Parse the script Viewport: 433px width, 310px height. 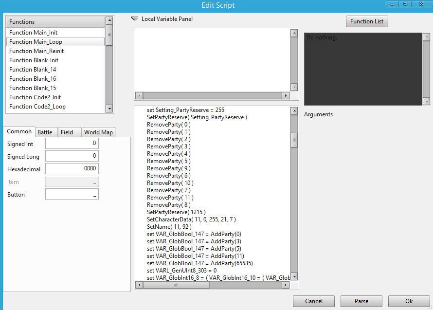(361, 301)
